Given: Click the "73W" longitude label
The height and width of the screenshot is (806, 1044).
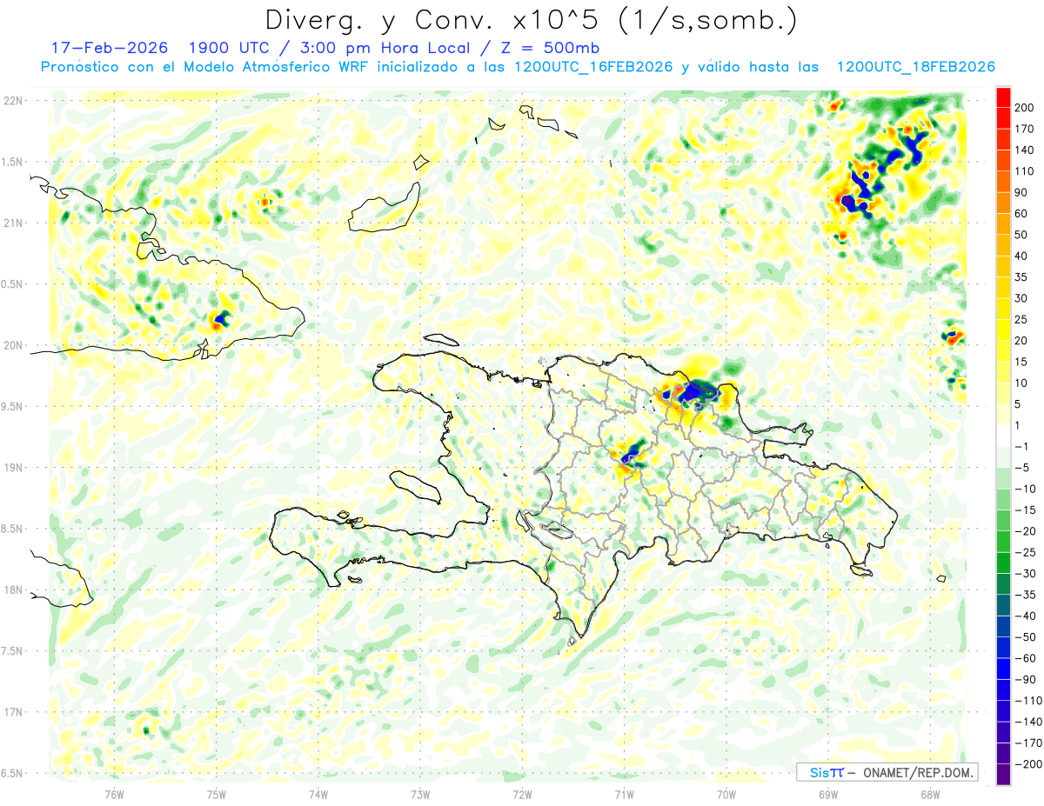Looking at the screenshot, I should [420, 793].
